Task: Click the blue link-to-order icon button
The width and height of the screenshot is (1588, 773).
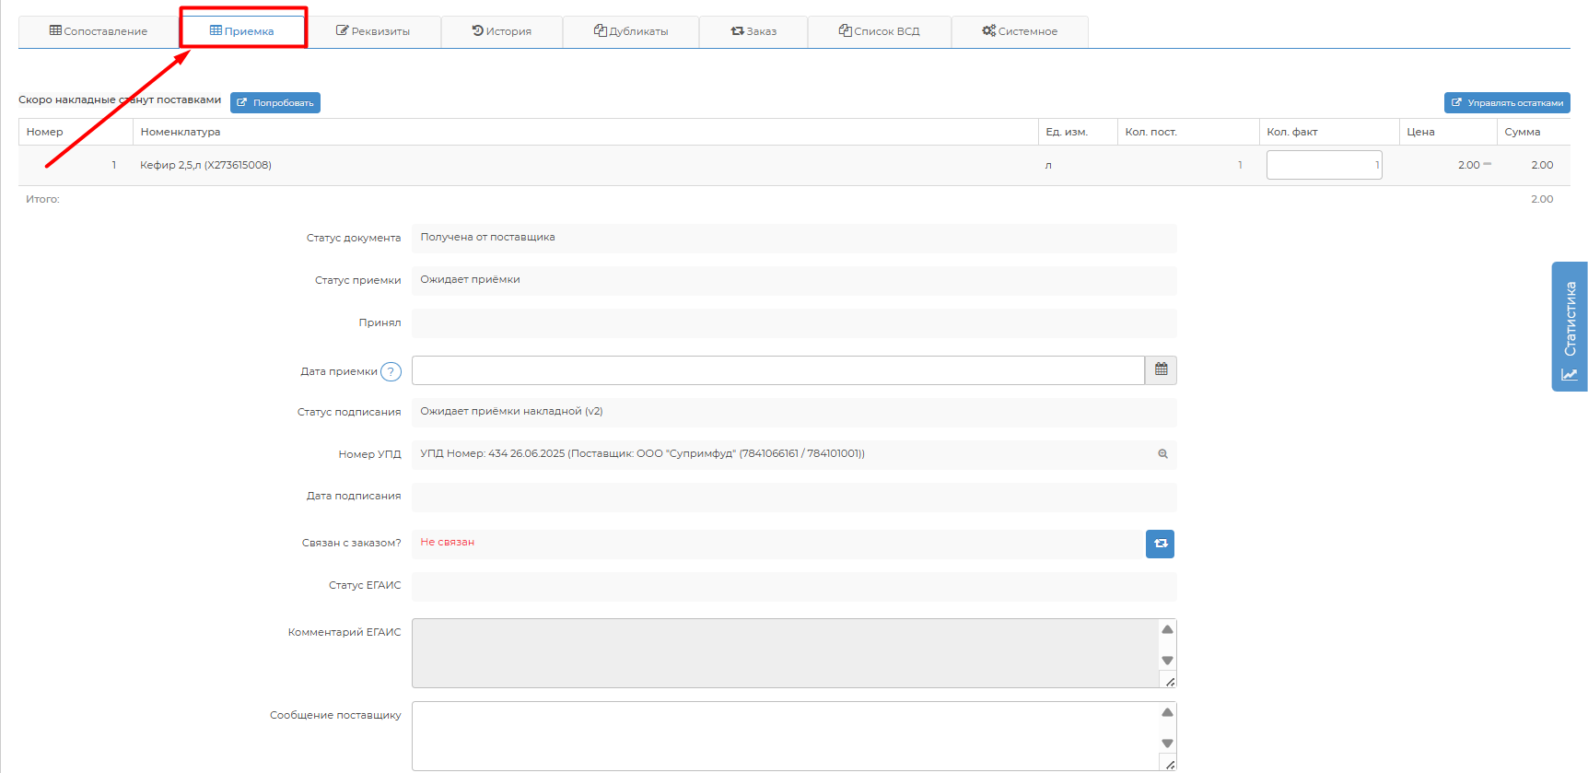Action: coord(1160,544)
